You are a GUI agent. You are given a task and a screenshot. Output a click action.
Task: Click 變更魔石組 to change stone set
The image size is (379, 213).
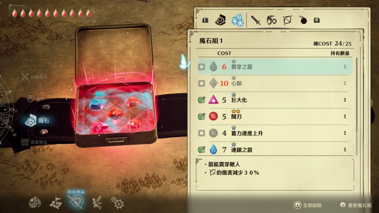point(356,205)
